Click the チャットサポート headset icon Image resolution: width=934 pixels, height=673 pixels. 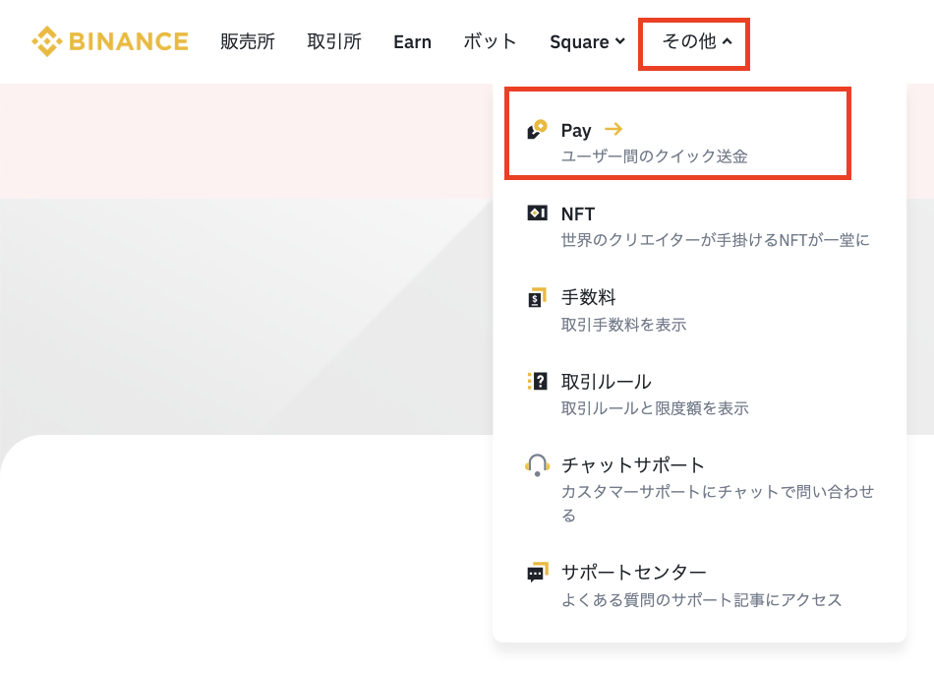click(x=537, y=464)
